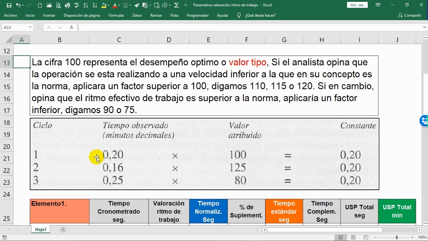Click the Iniciar sesión button
The height and width of the screenshot is (241, 428).
click(x=357, y=5)
